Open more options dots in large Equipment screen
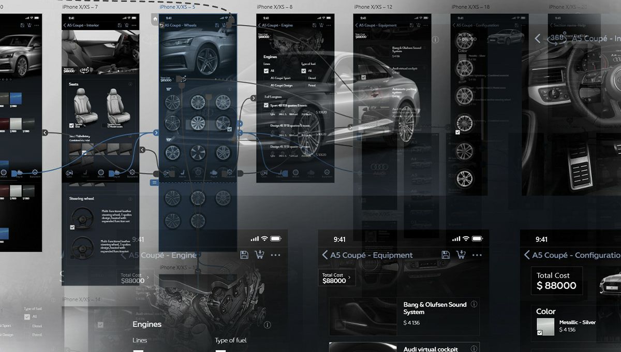This screenshot has height=352, width=621. 477,255
